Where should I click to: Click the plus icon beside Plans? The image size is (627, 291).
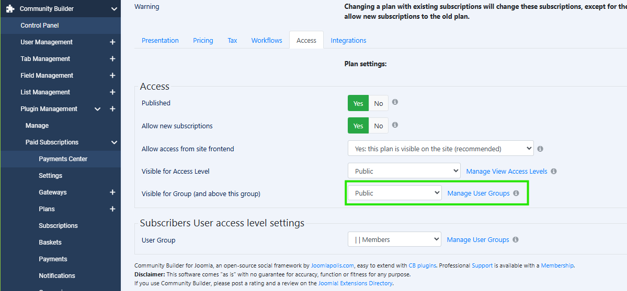112,209
